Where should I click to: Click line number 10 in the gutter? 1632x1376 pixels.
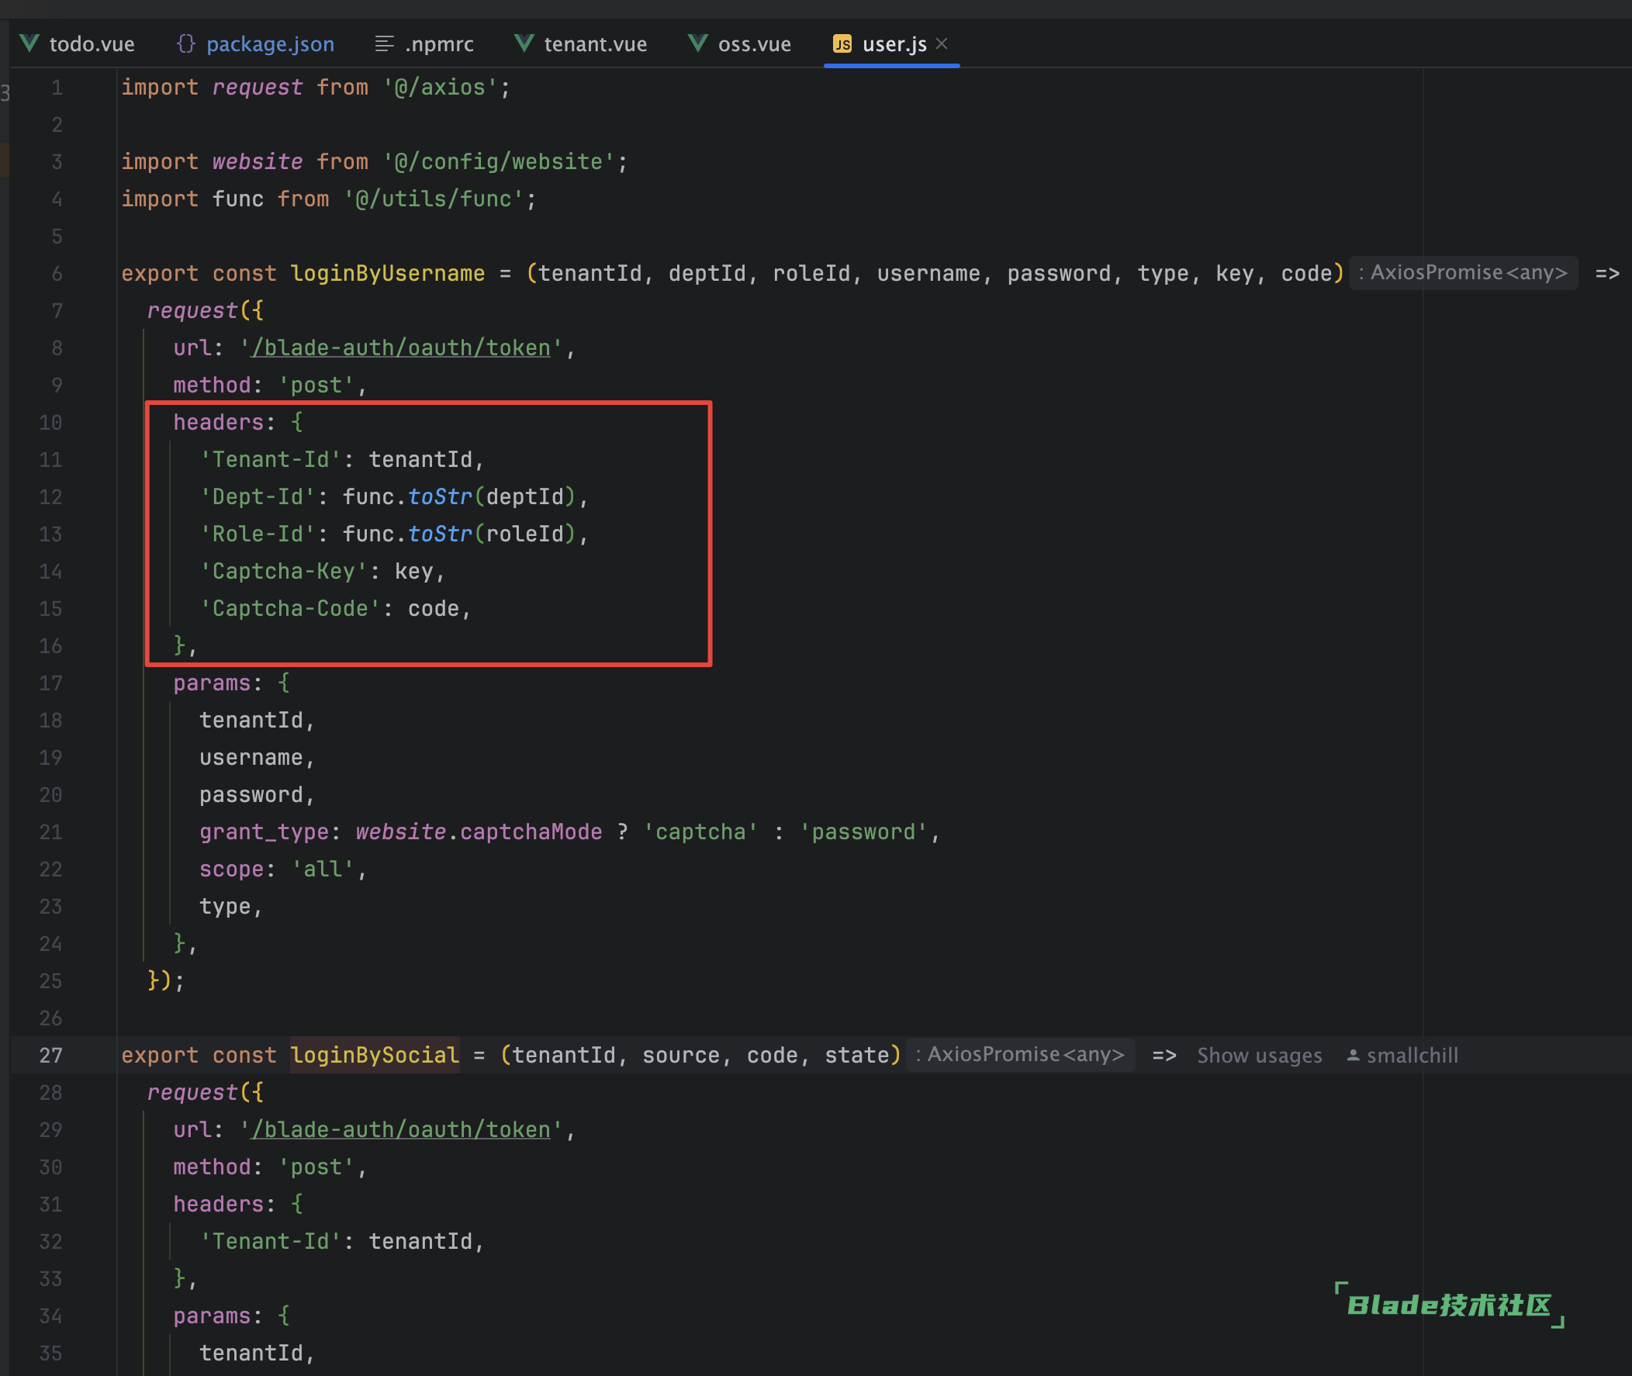[x=50, y=423]
